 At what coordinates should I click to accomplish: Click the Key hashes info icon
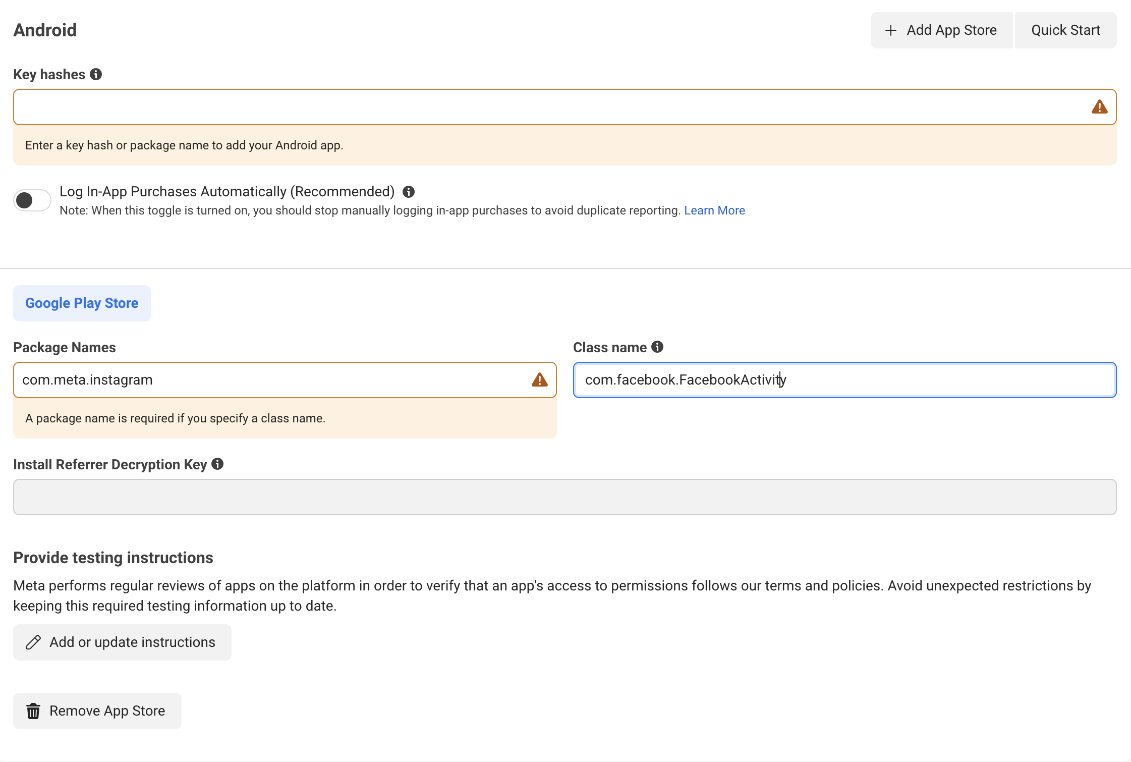click(x=96, y=74)
